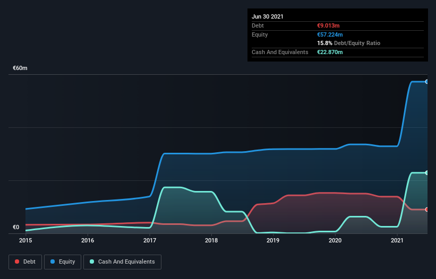
Task: Click the Equity label in the tooltip
Action: [x=260, y=34]
